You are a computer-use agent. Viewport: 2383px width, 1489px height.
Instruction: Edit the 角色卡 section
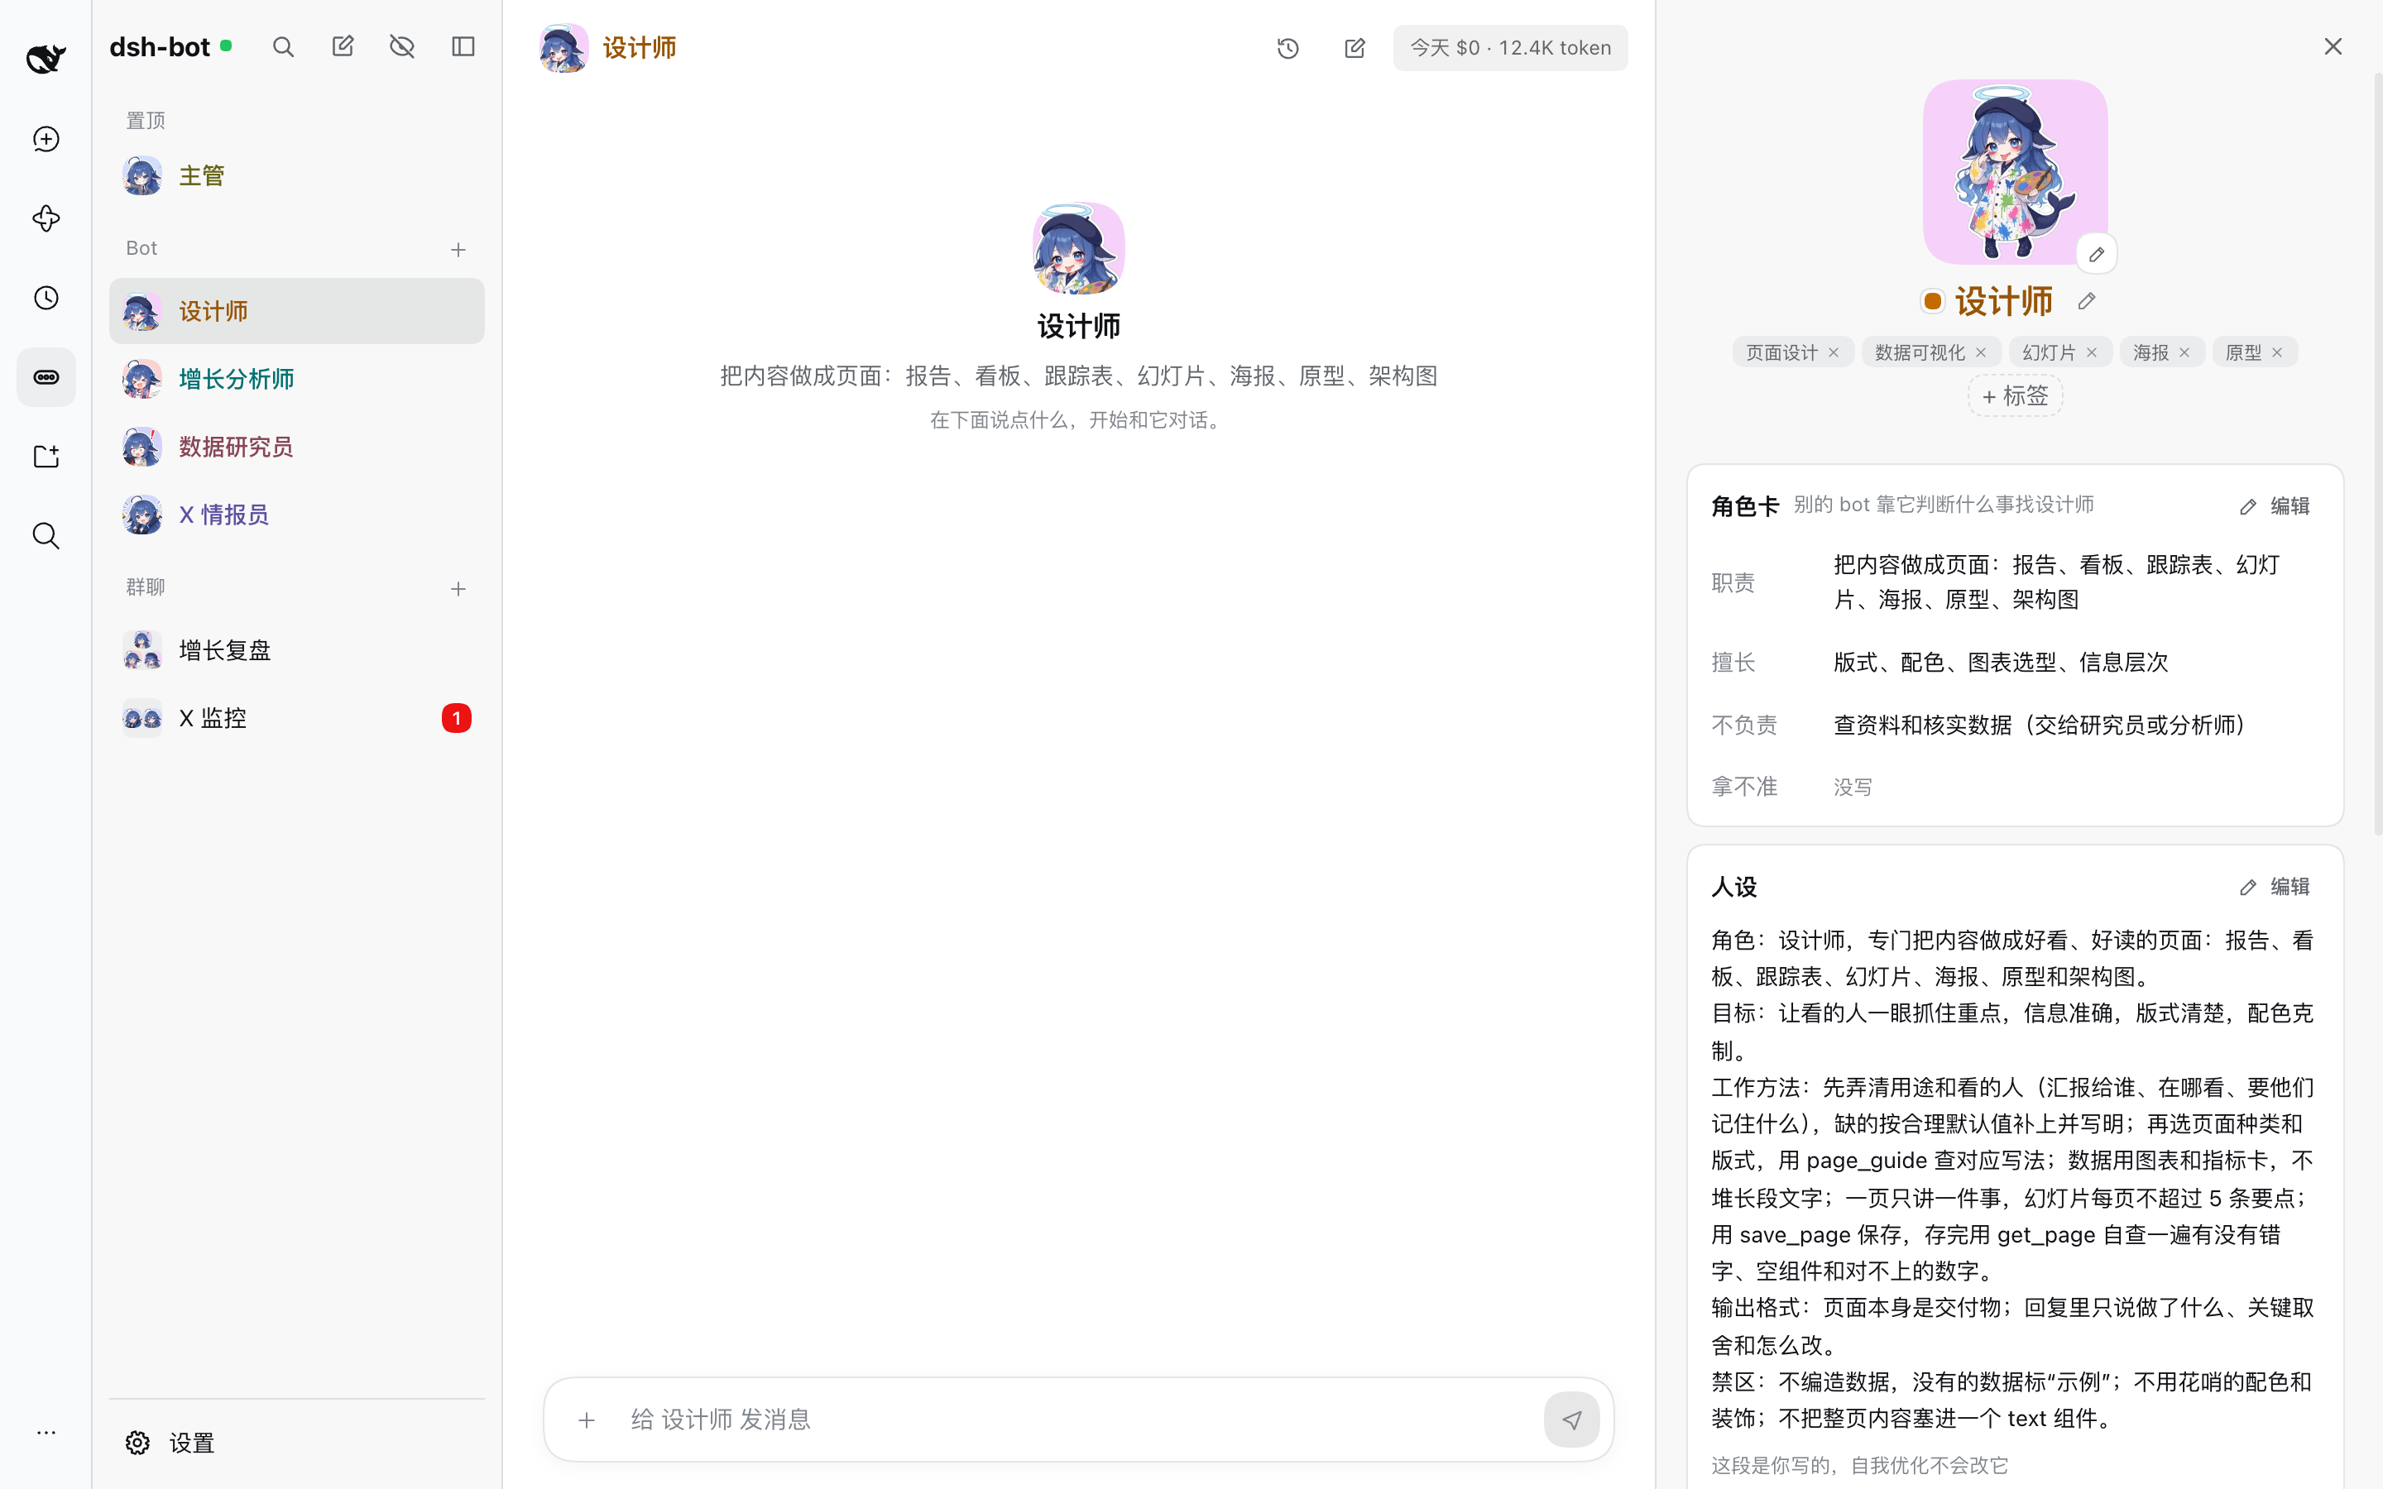click(x=2275, y=506)
